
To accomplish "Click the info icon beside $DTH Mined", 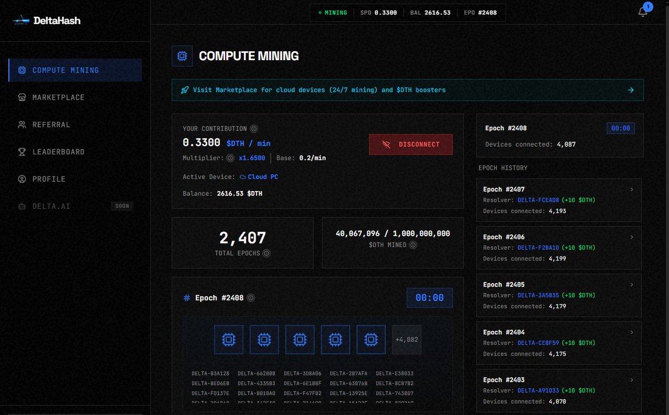I will [x=413, y=245].
